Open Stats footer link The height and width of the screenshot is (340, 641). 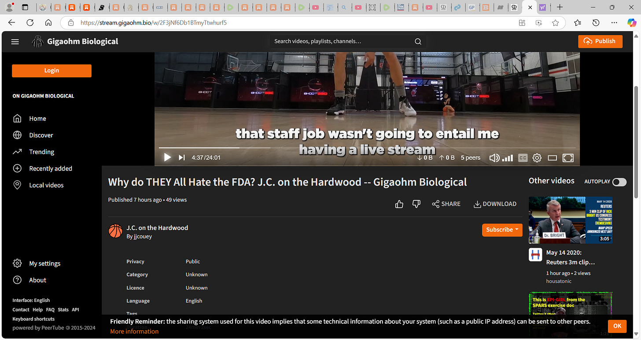click(63, 310)
